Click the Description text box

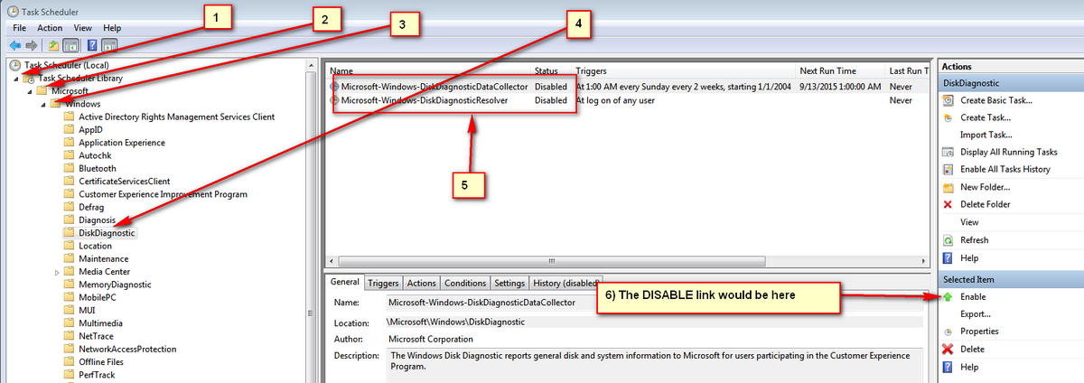(x=654, y=365)
